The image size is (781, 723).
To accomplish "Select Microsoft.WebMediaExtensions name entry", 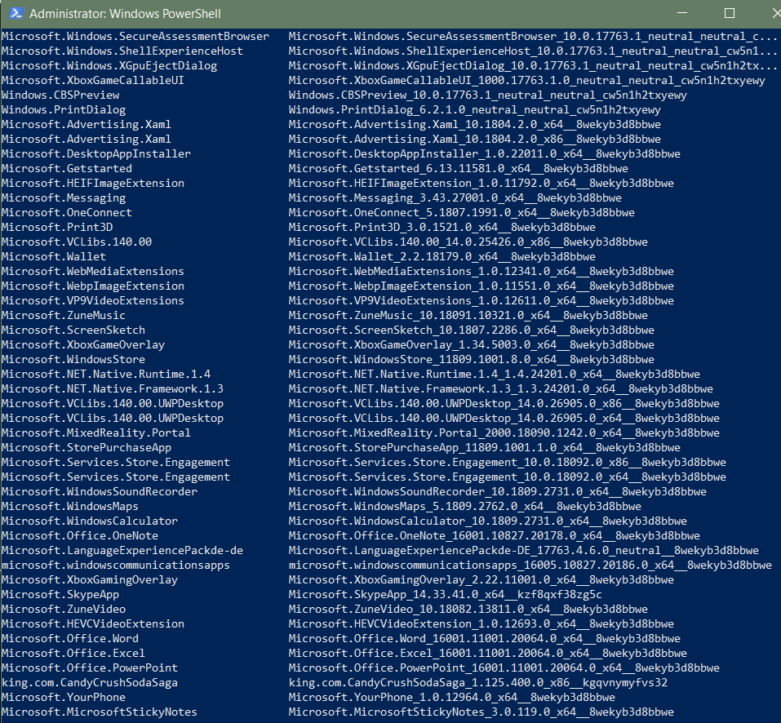I will (93, 272).
